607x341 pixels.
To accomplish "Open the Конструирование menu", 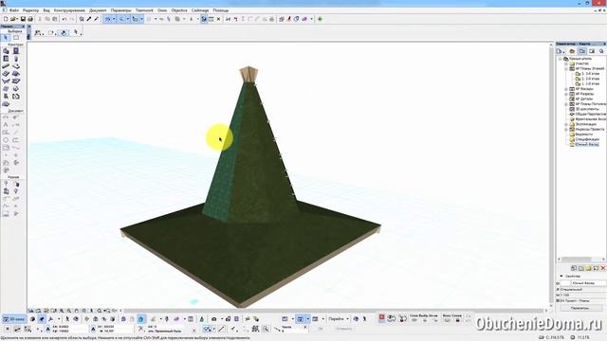I will (x=69, y=10).
